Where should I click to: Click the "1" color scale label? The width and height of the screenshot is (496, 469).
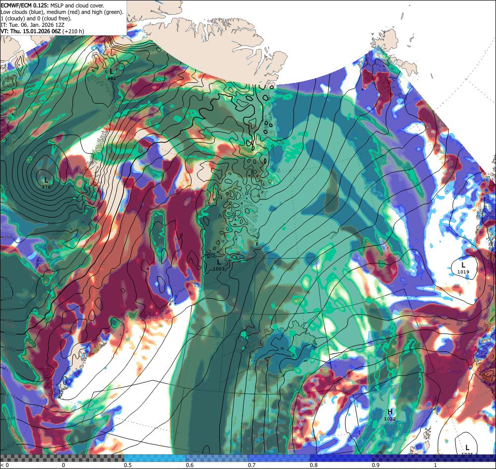point(435,465)
